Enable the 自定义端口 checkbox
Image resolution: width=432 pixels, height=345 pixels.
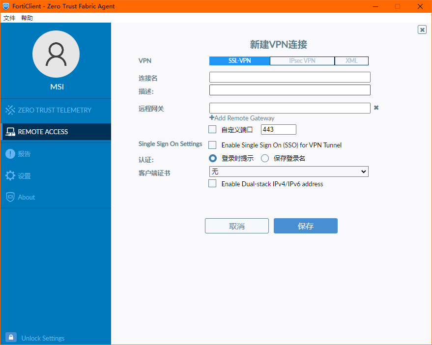(212, 129)
